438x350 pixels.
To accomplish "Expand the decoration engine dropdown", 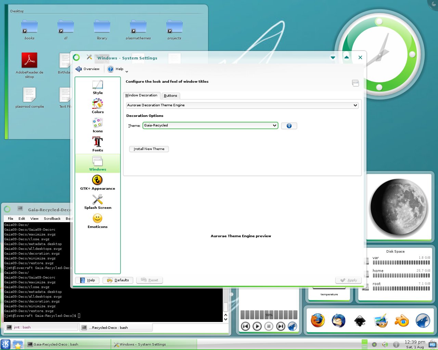I will [242, 105].
